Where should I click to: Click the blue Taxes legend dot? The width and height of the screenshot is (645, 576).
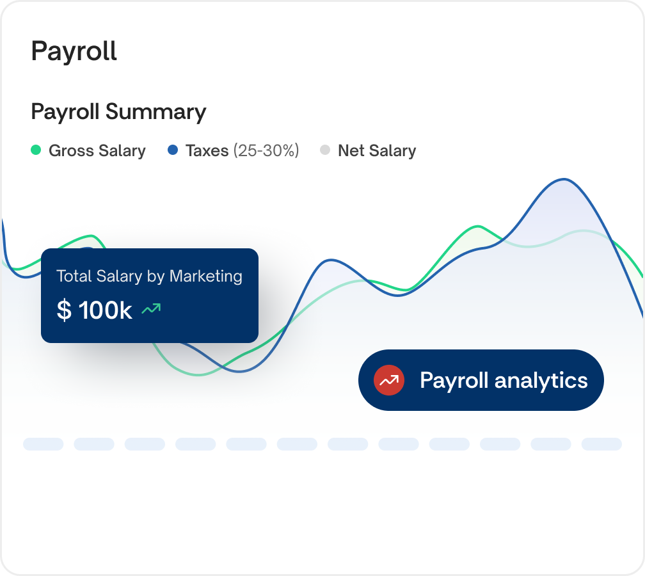[x=172, y=150]
